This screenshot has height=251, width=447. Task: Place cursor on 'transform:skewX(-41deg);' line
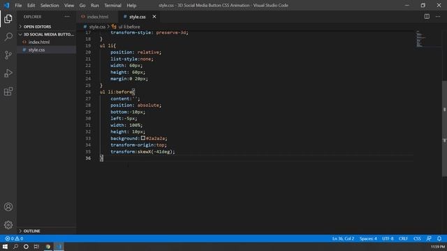142,152
